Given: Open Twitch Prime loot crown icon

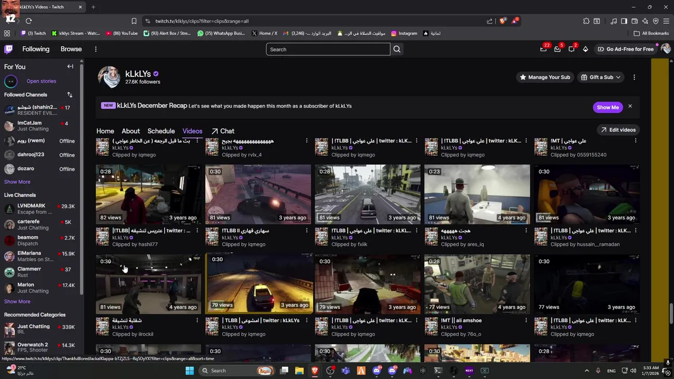Looking at the screenshot, I should point(543,49).
